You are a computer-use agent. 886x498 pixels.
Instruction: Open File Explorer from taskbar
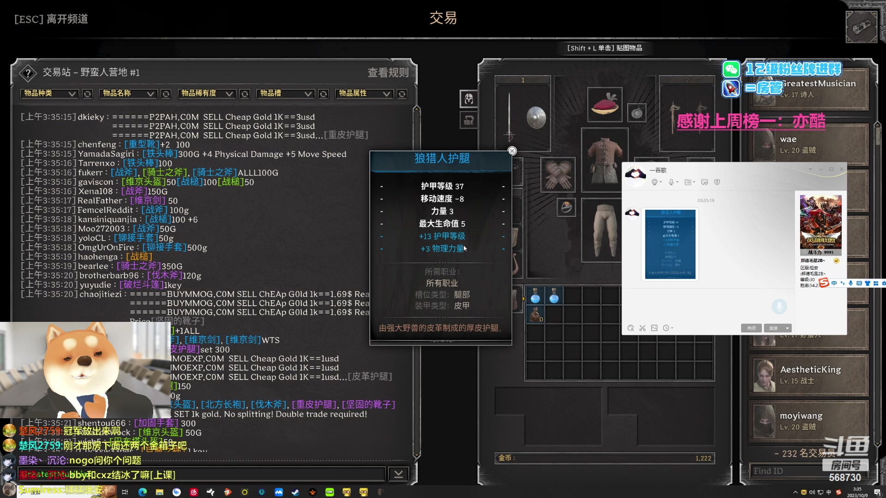tap(160, 492)
